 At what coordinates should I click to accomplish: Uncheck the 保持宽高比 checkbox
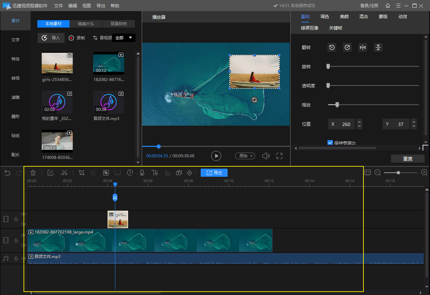(330, 143)
